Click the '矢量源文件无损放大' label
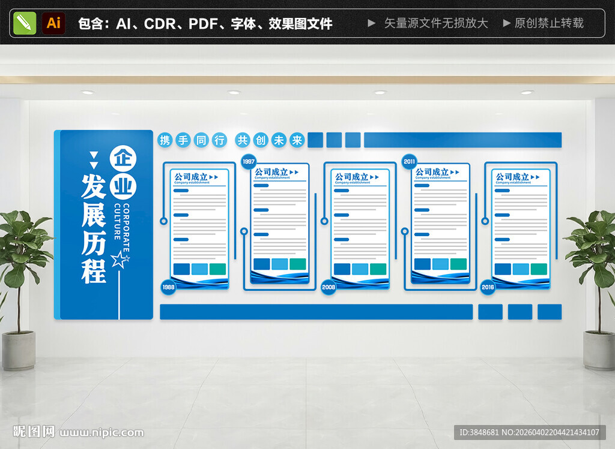615x449 pixels. coord(436,23)
